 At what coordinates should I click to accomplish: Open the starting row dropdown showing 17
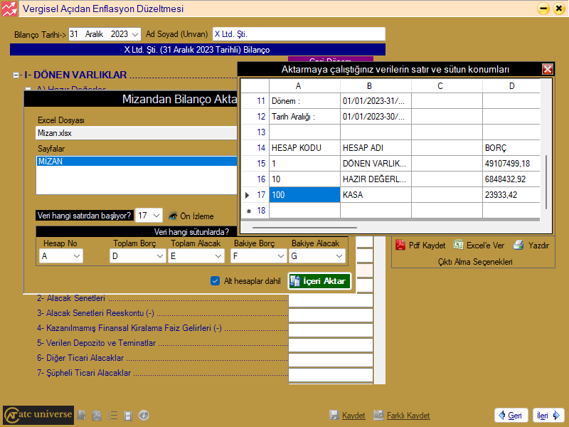pyautogui.click(x=156, y=216)
